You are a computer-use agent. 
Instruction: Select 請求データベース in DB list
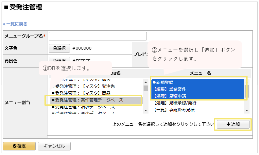(x=85, y=107)
